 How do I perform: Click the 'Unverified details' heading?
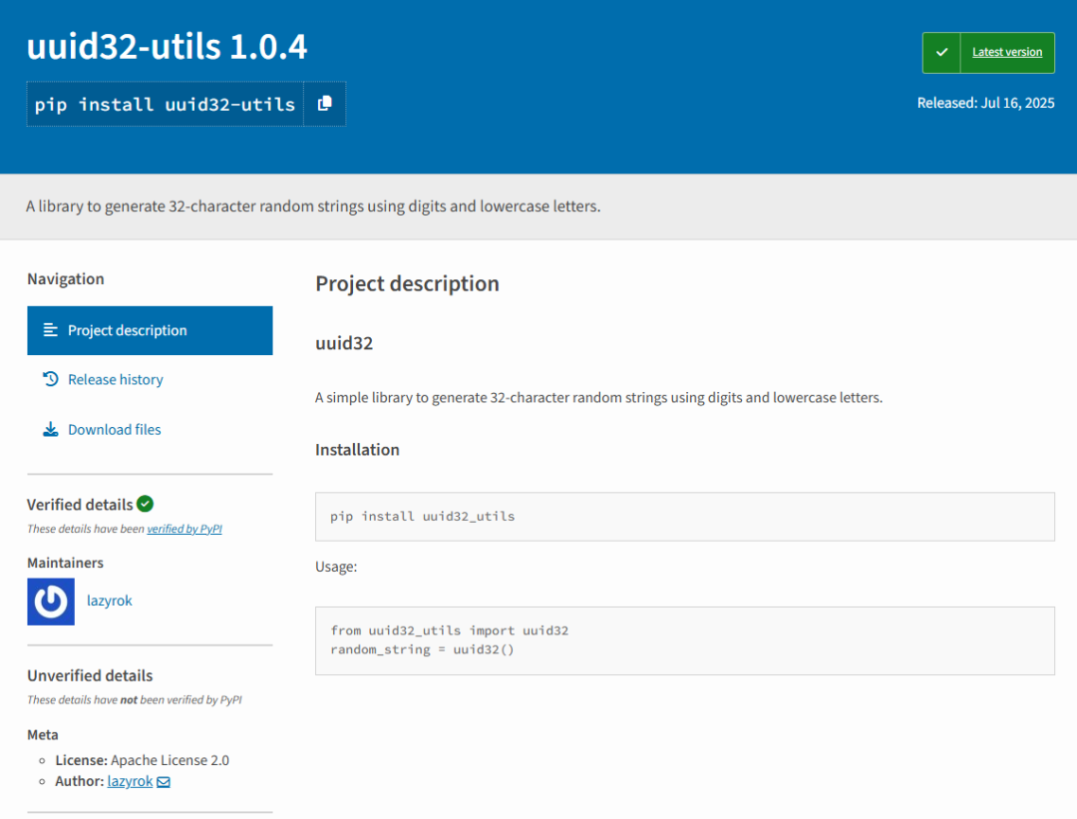click(90, 676)
